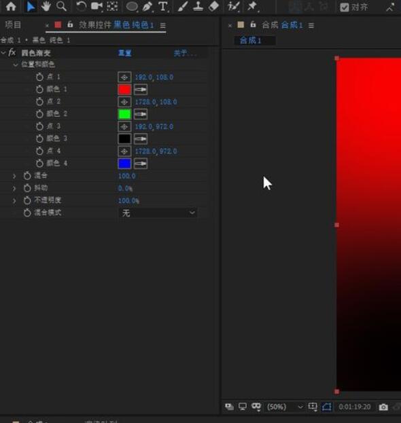
Task: Select the Ellipse shape tool
Action: click(x=132, y=6)
